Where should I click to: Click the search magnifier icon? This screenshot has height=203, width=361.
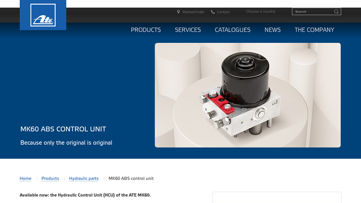[336, 12]
